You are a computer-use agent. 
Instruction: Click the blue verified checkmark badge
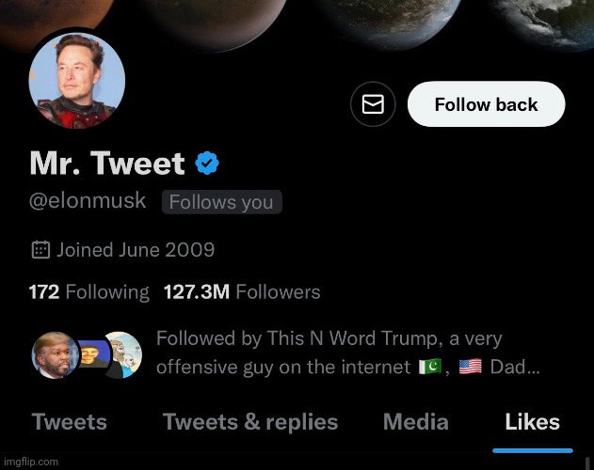point(207,164)
